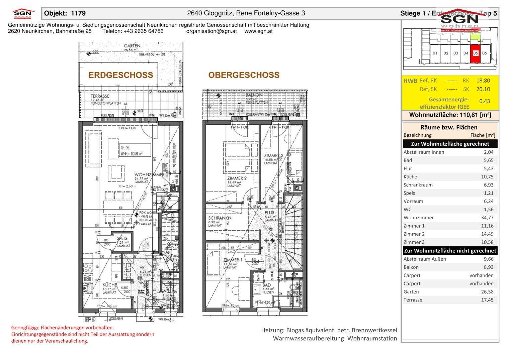Click the 'Objekt: 1179' header text

point(65,13)
